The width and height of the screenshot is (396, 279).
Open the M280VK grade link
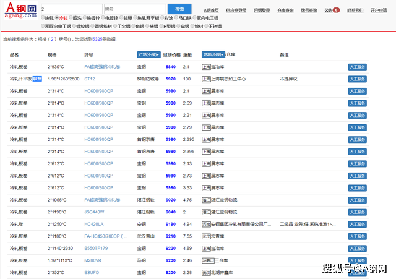pos(93,260)
